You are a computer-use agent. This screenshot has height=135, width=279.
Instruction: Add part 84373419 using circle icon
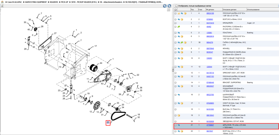(175, 23)
